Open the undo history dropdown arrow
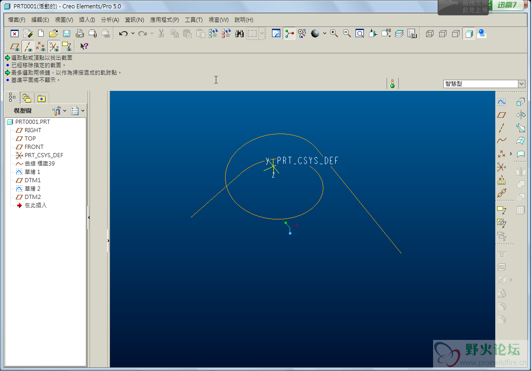Image resolution: width=531 pixels, height=371 pixels. [x=133, y=33]
